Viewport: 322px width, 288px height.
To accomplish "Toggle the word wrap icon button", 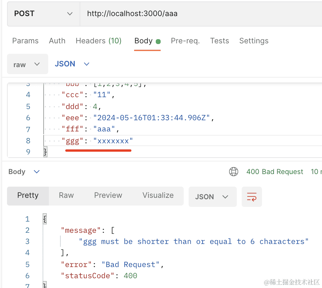I will click(x=251, y=197).
